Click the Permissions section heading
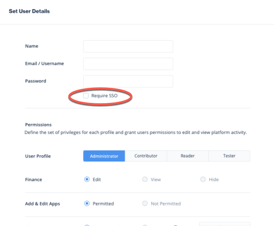Screen dimensions: 274x226 tap(38, 125)
